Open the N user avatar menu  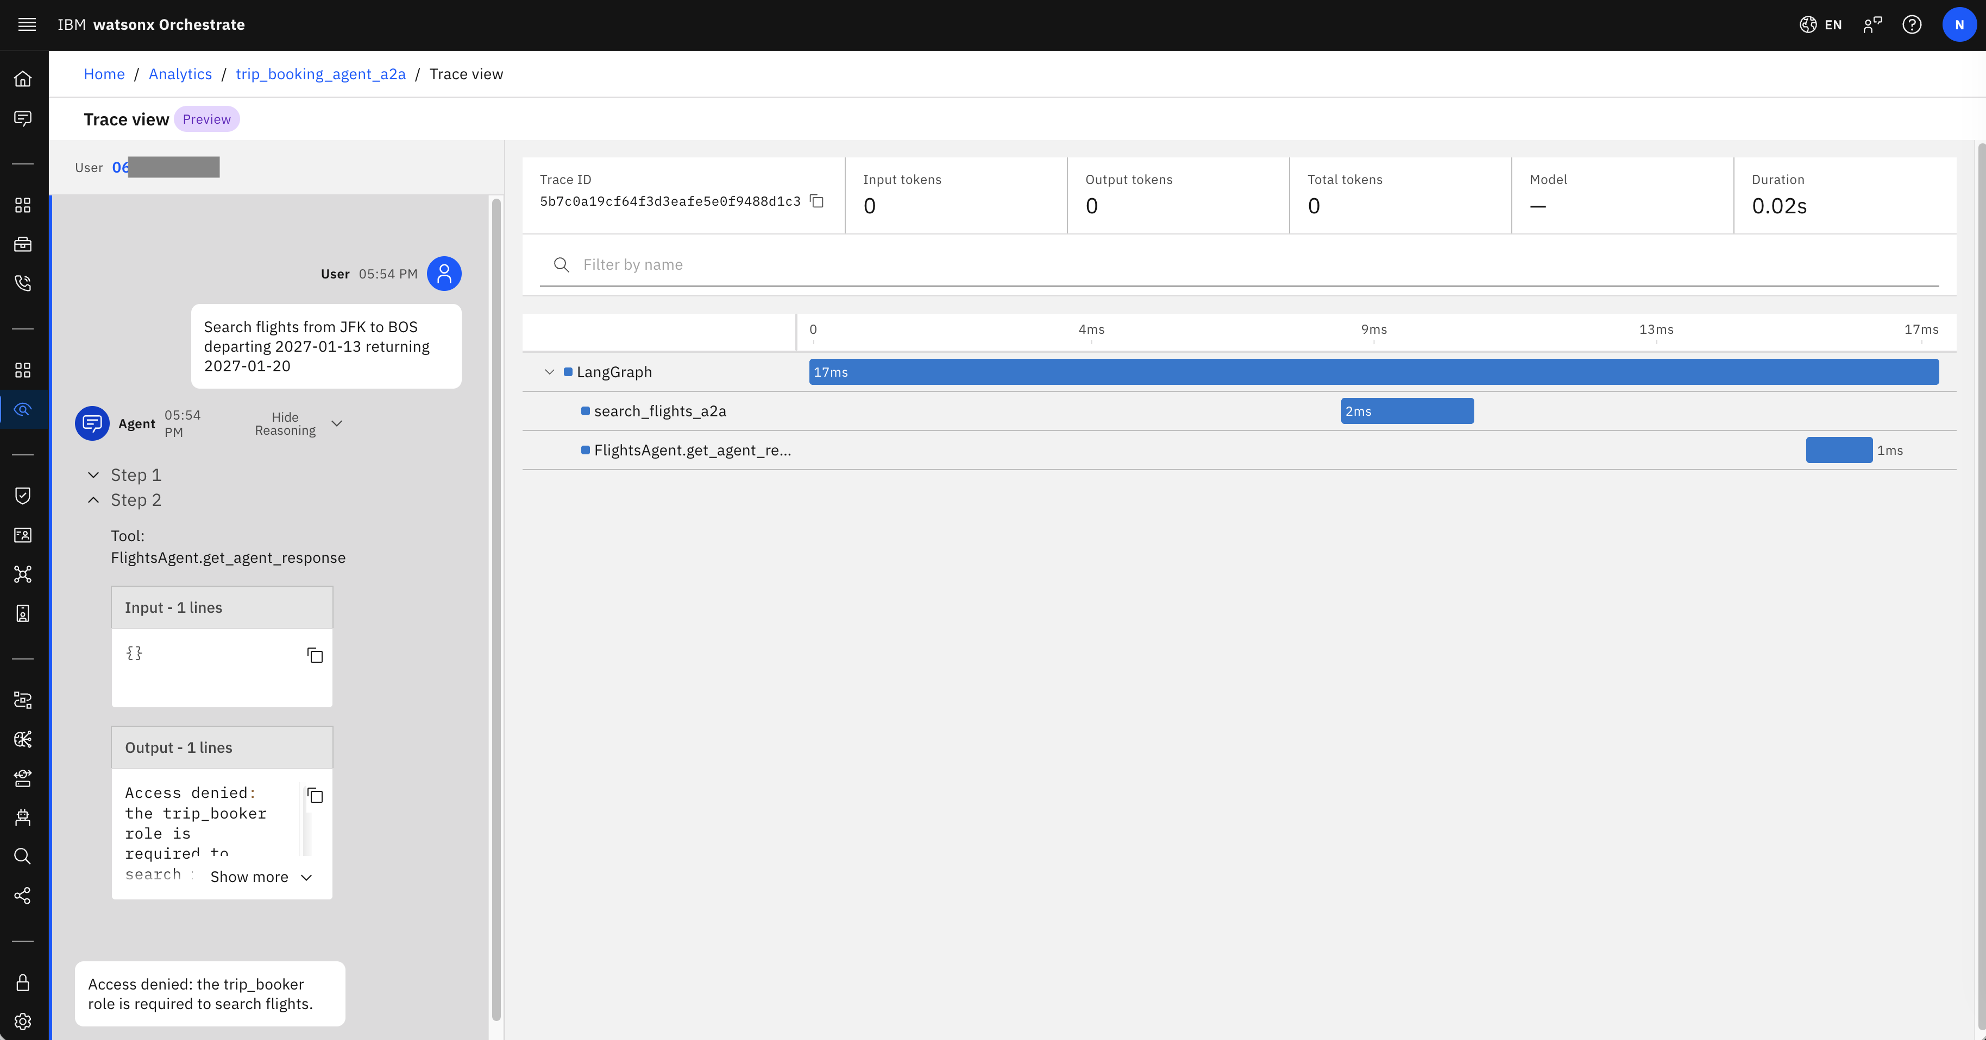[1959, 24]
